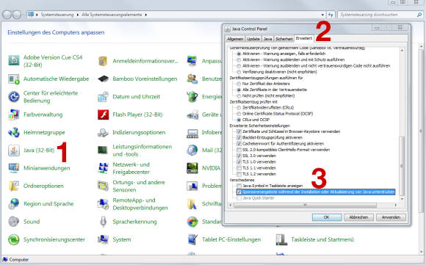Click the Java (32-Bit) coffee cup icon
The height and width of the screenshot is (265, 426).
13,150
